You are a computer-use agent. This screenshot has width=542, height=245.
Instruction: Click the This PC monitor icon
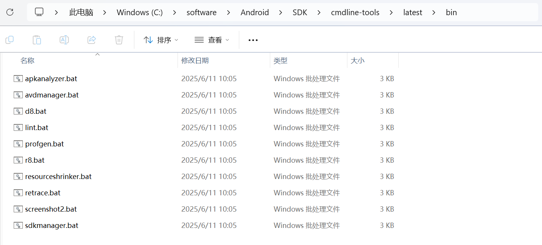pyautogui.click(x=39, y=13)
